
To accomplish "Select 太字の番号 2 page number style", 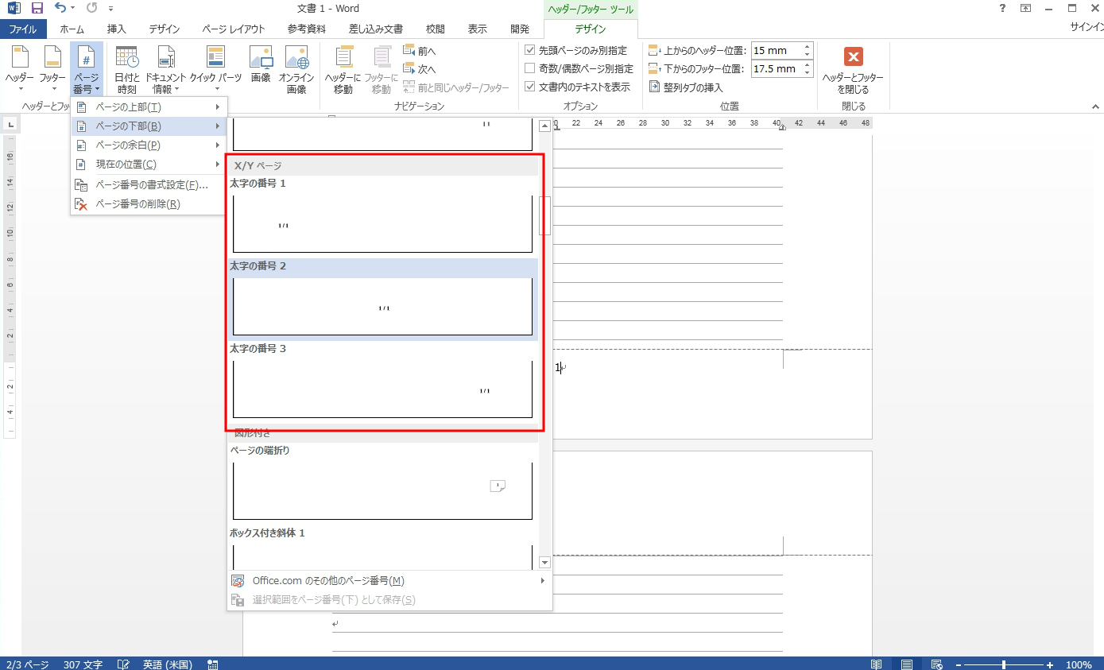I will (x=382, y=299).
